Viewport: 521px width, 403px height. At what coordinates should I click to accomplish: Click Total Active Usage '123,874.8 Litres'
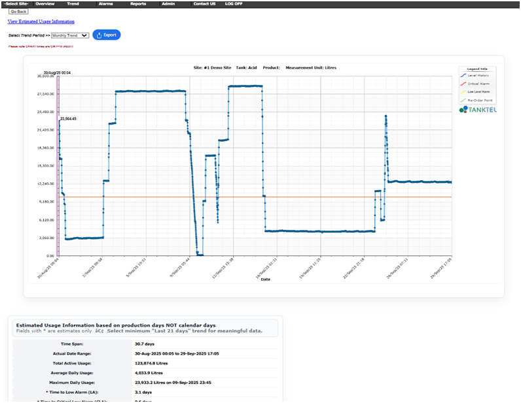pyautogui.click(x=151, y=363)
